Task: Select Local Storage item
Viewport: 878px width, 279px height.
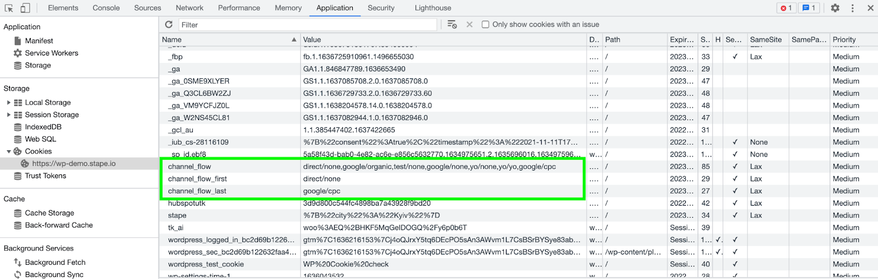Action: click(48, 102)
